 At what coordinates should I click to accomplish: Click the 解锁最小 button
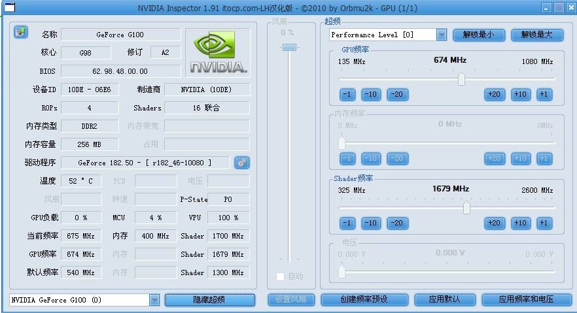(478, 35)
